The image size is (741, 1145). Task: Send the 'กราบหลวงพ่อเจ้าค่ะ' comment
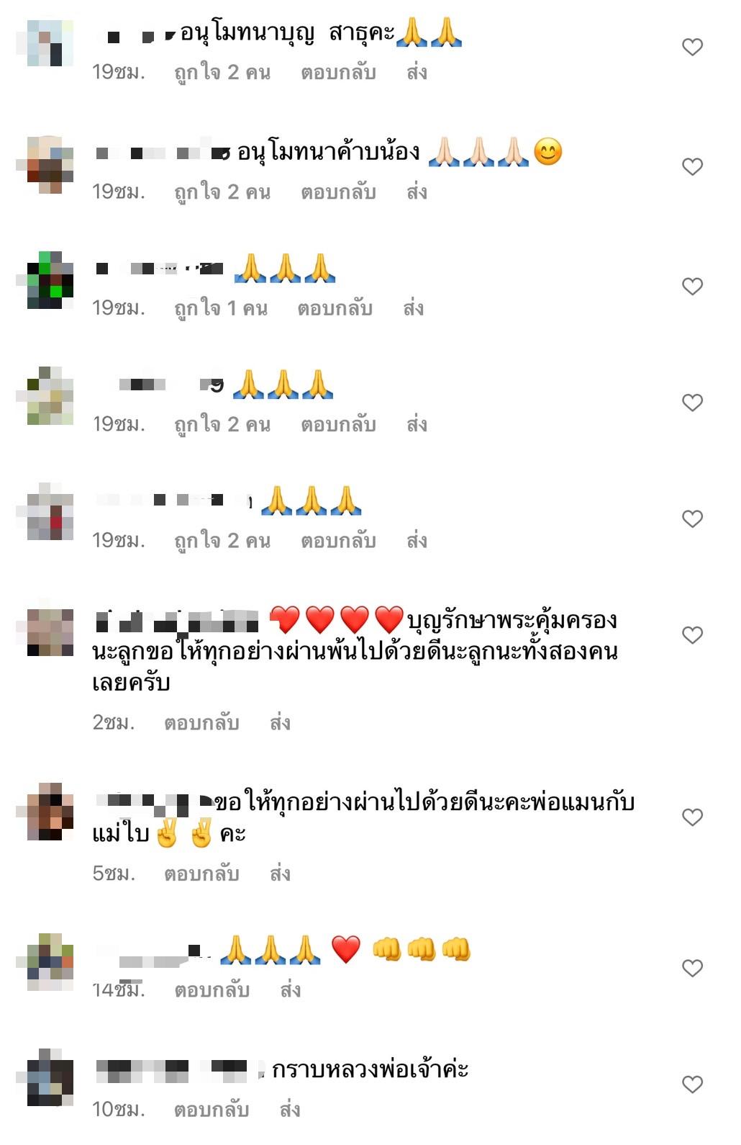[x=290, y=1110]
